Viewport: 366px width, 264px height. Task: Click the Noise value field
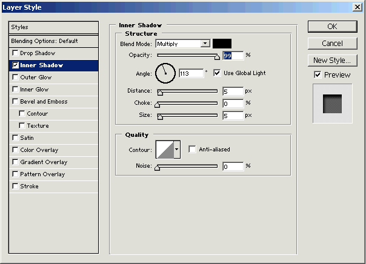click(233, 167)
